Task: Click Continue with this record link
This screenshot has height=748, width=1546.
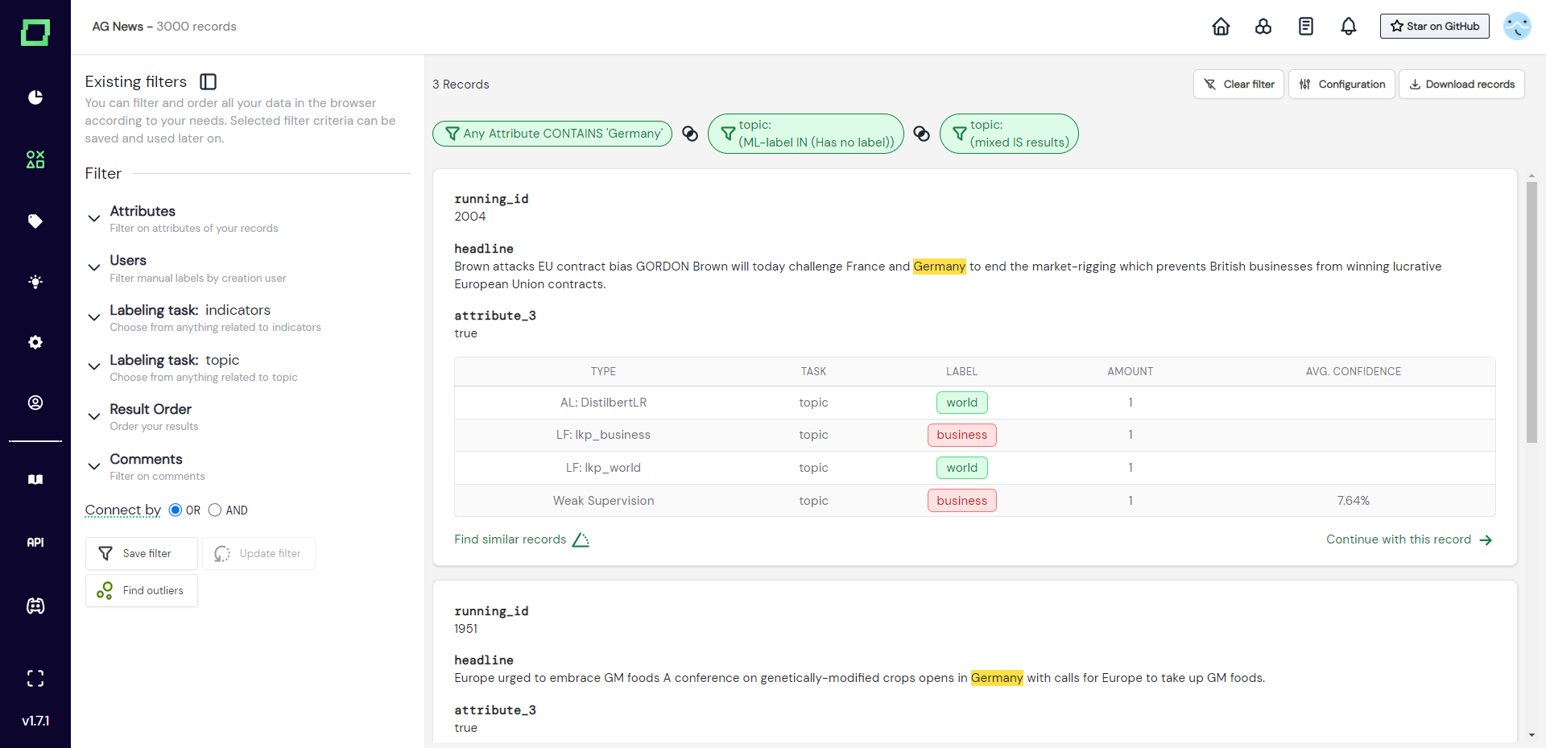Action: click(1399, 539)
